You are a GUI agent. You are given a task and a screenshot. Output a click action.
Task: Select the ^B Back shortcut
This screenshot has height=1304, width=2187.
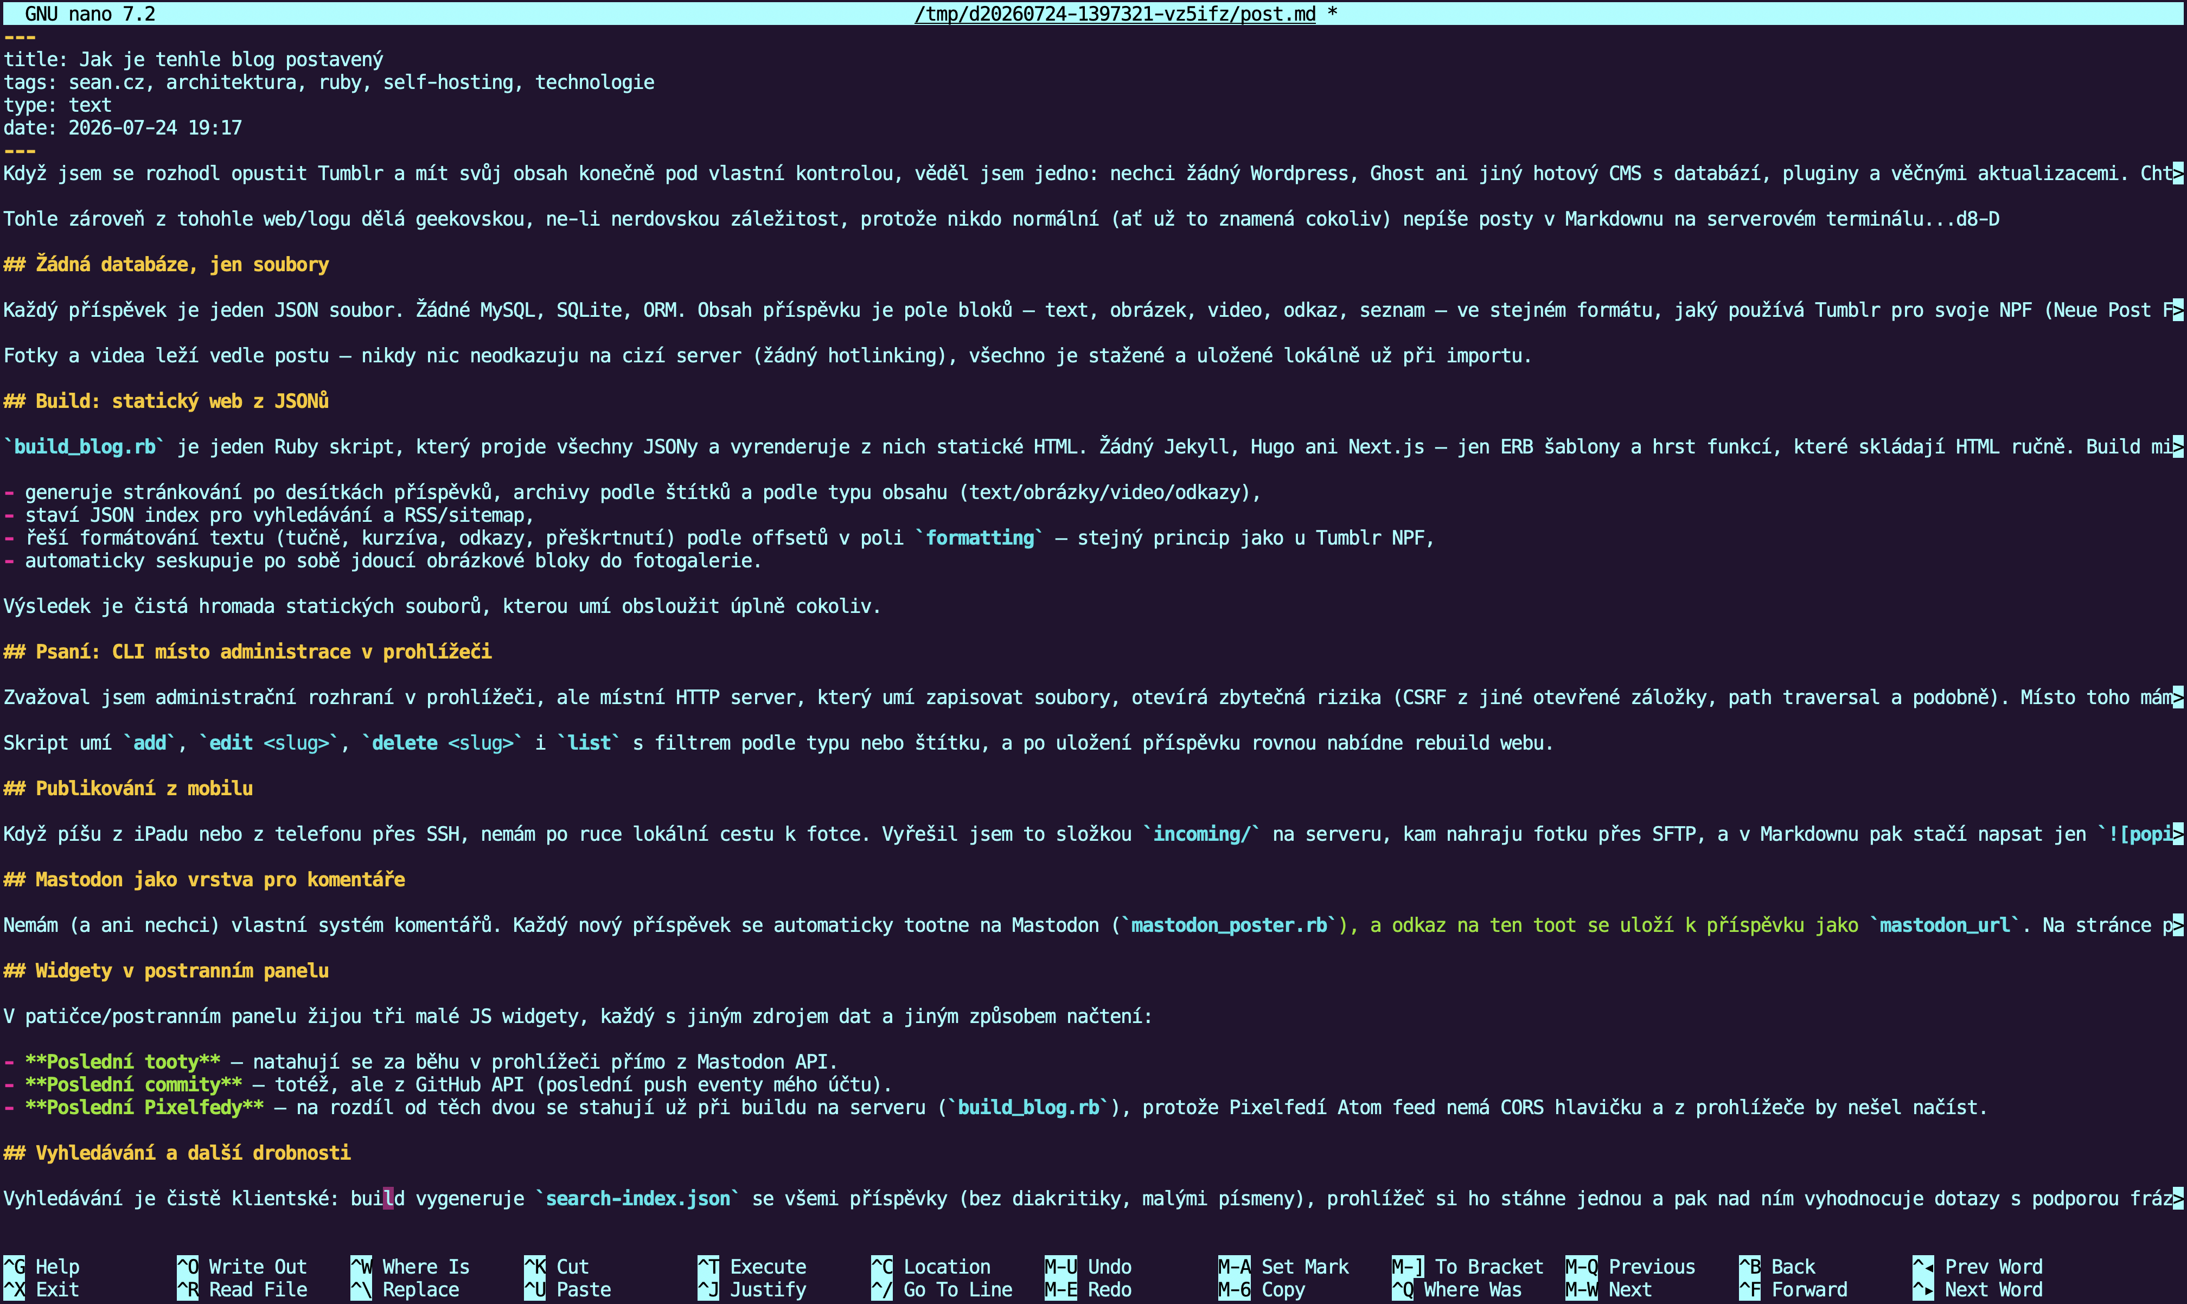1776,1266
